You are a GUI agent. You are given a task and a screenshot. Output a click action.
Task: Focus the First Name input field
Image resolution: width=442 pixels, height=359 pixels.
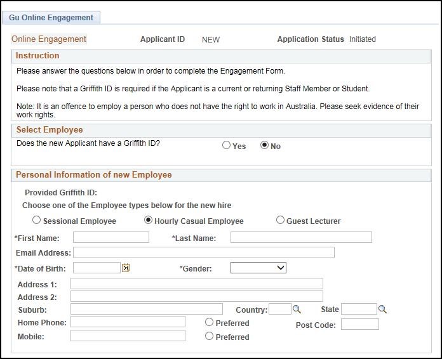pyautogui.click(x=111, y=238)
